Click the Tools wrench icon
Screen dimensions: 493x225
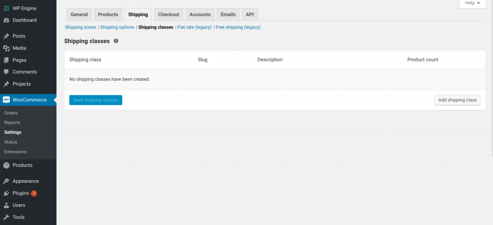pos(6,217)
